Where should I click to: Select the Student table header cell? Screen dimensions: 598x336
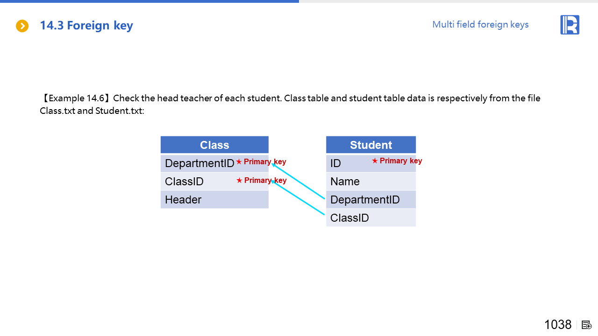pyautogui.click(x=370, y=145)
